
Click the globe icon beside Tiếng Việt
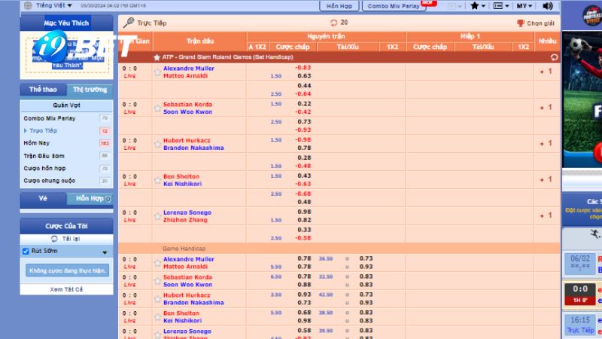(x=28, y=5)
